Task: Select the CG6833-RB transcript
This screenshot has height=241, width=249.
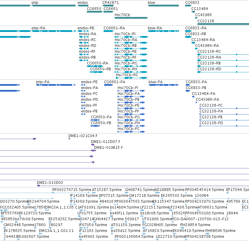Action: point(188,37)
